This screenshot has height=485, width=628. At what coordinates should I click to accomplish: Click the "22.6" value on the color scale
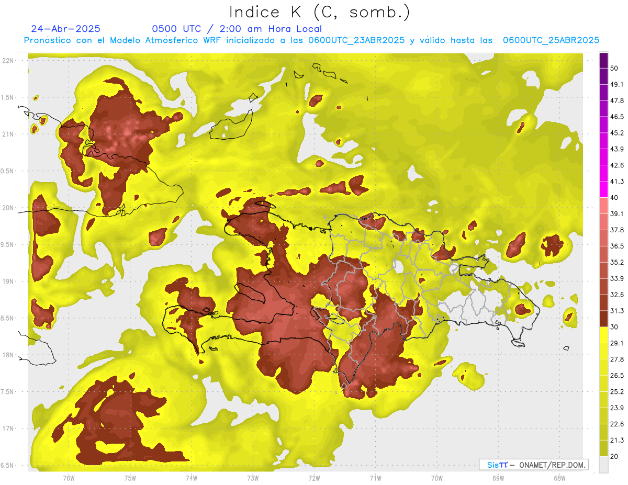(x=617, y=424)
